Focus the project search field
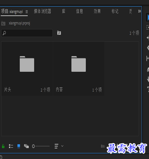The height and width of the screenshot is (159, 149). point(27,33)
